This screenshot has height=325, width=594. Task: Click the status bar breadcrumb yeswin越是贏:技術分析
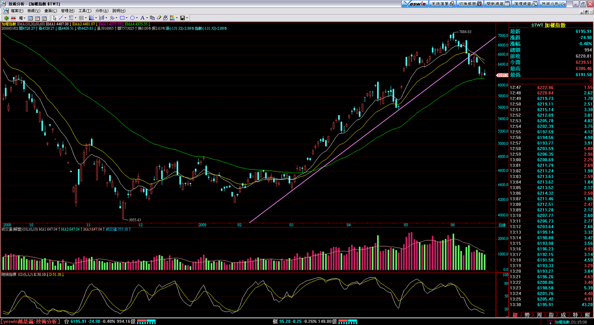(x=30, y=321)
